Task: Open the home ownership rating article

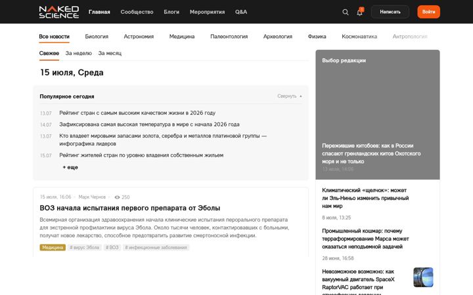Action: (x=141, y=155)
